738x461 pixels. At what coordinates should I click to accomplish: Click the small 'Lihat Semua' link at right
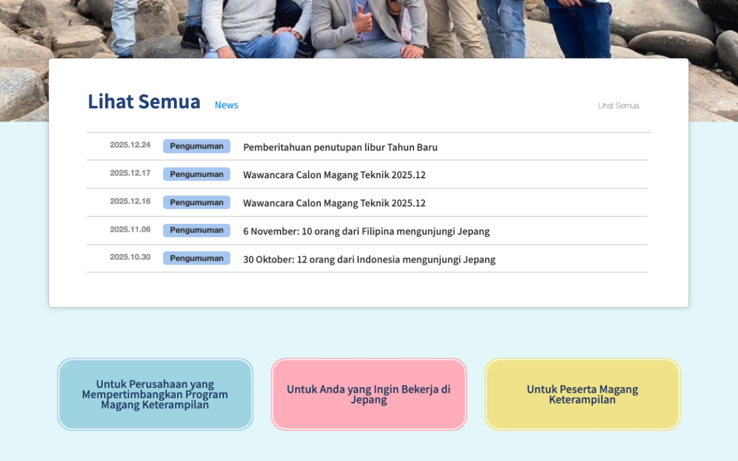pos(618,106)
